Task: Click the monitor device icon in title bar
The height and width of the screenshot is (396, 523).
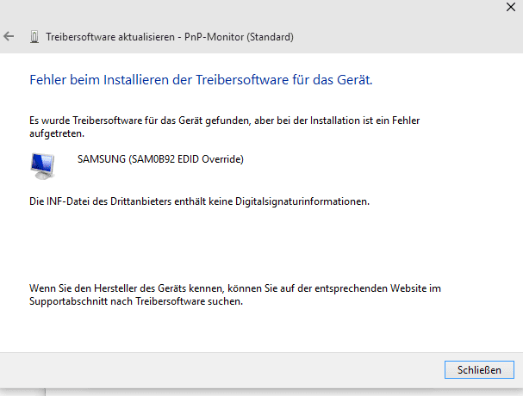Action: pyautogui.click(x=34, y=37)
